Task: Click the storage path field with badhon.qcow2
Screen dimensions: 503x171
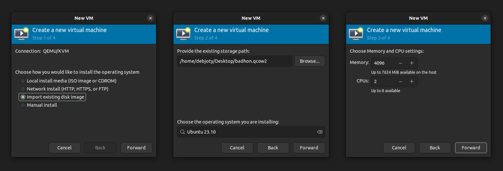Action: [x=235, y=61]
